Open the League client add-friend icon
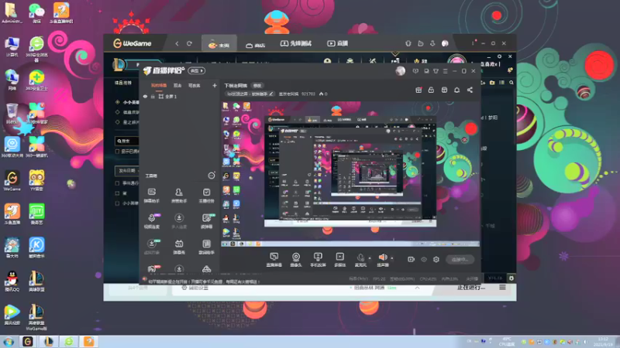Screen dimensions: 620x348 click(483, 83)
